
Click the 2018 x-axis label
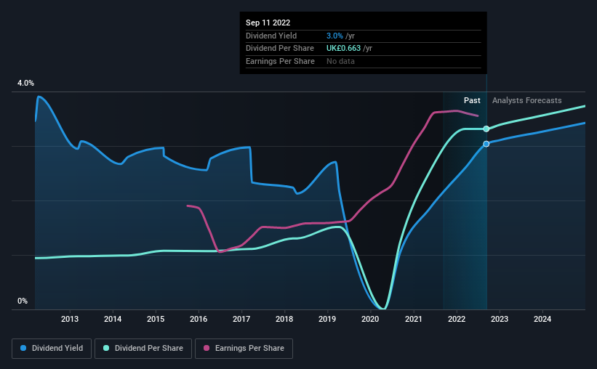pos(284,319)
